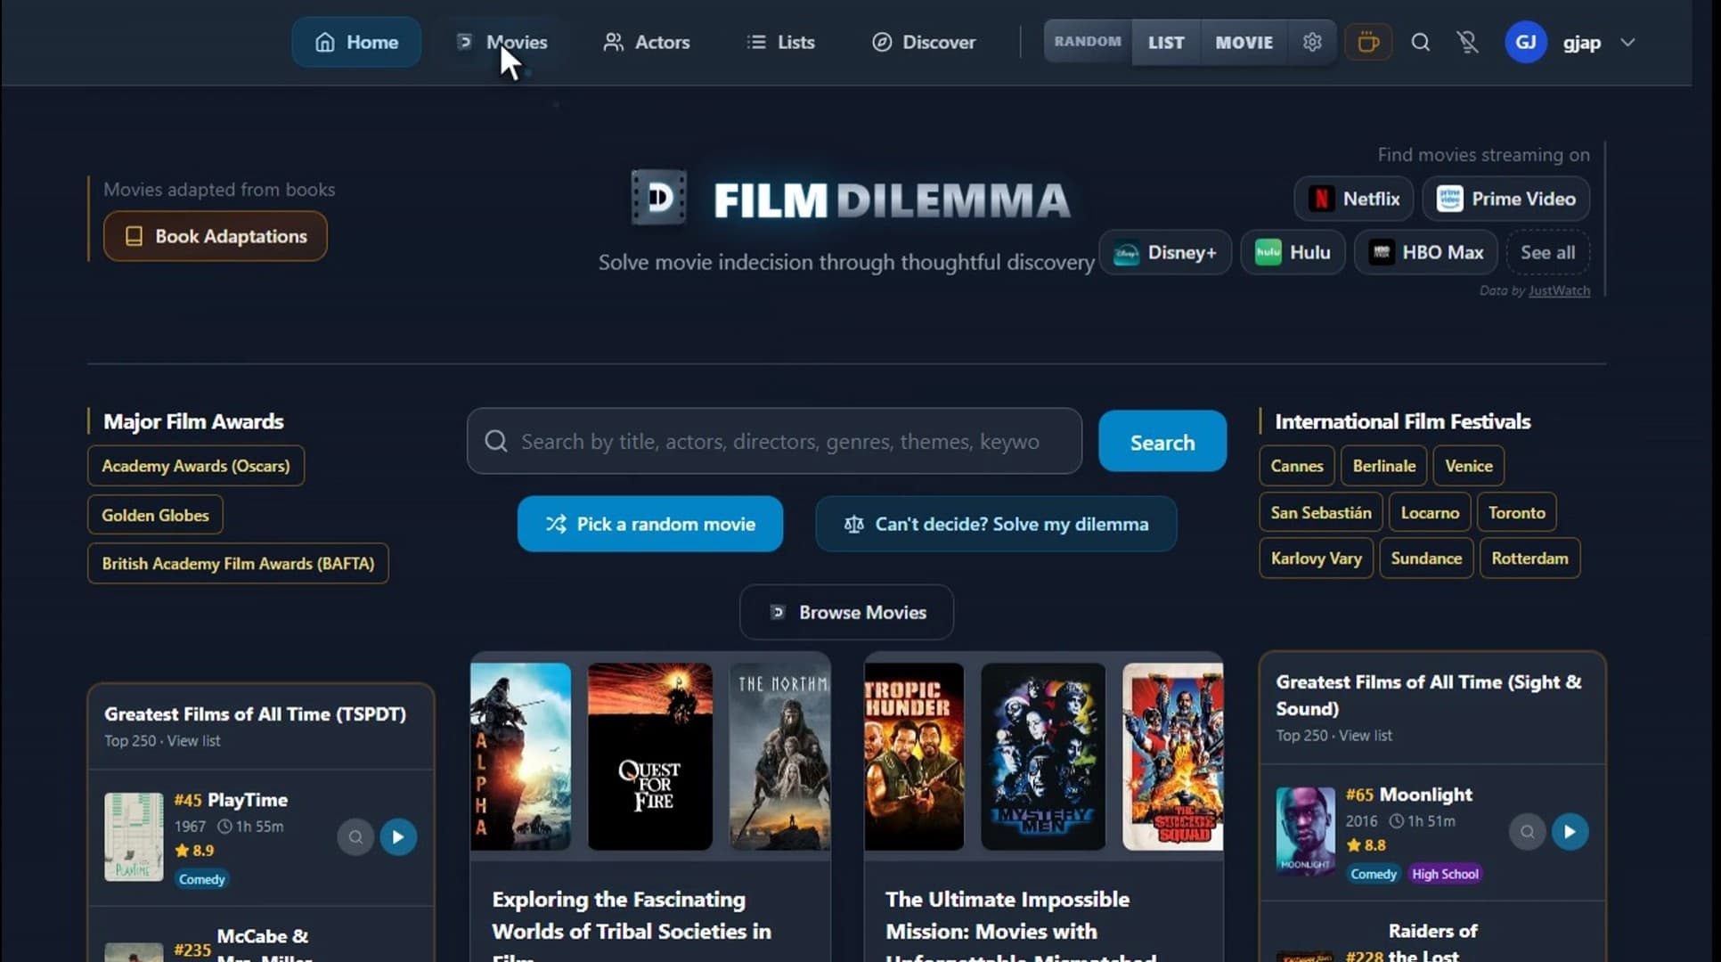Pick a random movie

pos(650,524)
